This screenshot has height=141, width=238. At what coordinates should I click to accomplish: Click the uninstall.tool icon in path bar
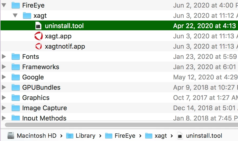[180, 136]
